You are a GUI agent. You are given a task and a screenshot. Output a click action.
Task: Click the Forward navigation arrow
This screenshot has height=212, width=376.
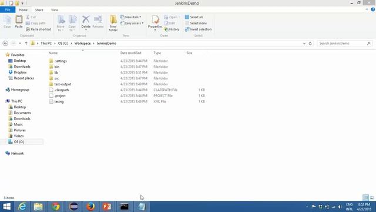(x=14, y=43)
